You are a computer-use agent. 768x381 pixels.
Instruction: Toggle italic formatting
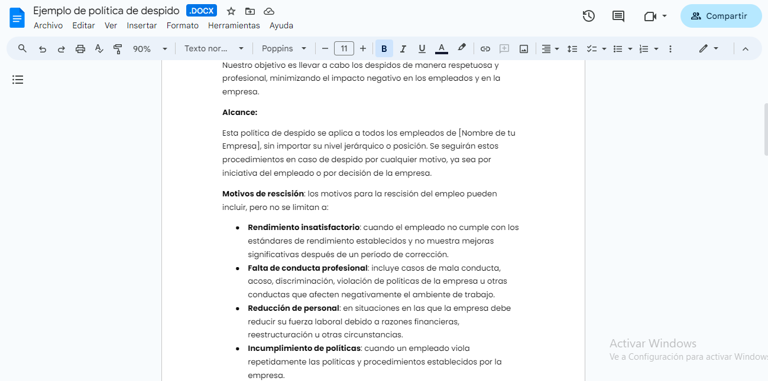pyautogui.click(x=403, y=48)
